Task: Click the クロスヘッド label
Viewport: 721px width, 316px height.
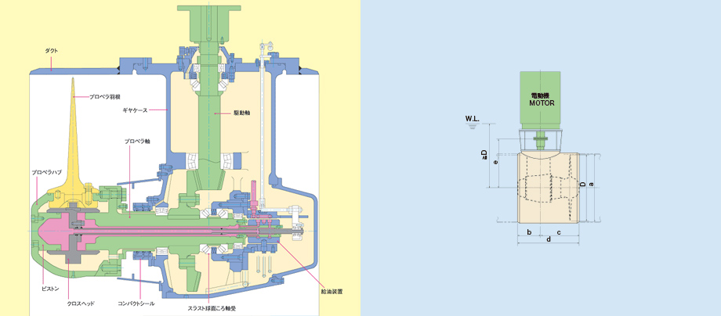Action: [x=82, y=302]
